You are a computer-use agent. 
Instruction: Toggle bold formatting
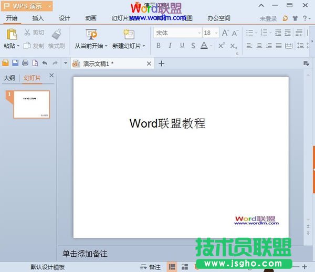coord(159,46)
